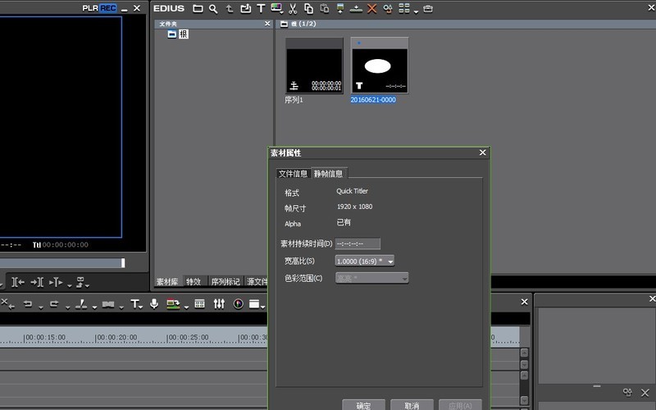This screenshot has width=656, height=410.
Task: Open the timeline title 'T' dropdown
Action: (x=136, y=304)
